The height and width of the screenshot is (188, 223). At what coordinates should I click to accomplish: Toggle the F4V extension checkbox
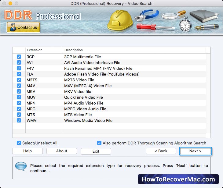19,68
